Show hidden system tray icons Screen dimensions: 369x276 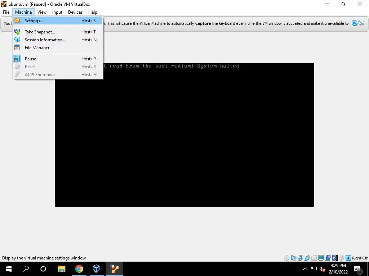(305, 269)
